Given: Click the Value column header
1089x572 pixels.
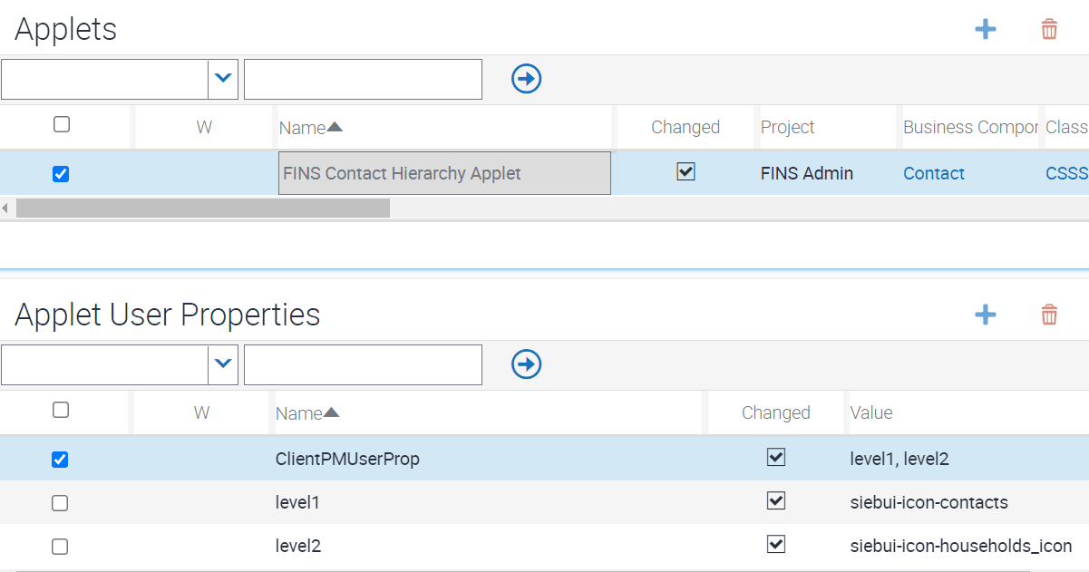Looking at the screenshot, I should click(870, 413).
